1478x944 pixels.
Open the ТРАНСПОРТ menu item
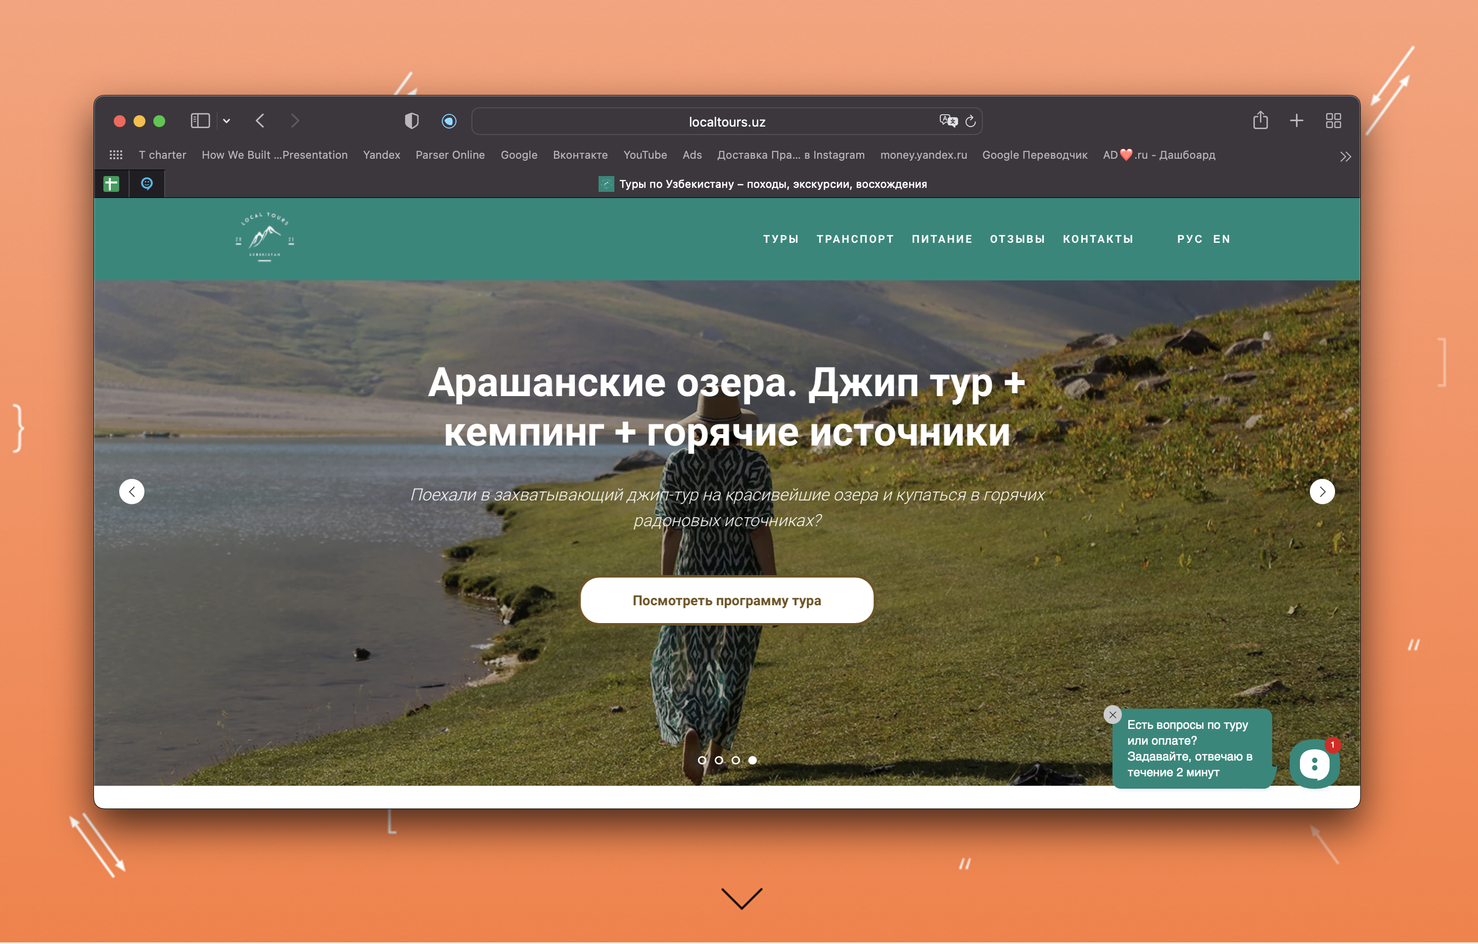[x=855, y=239]
